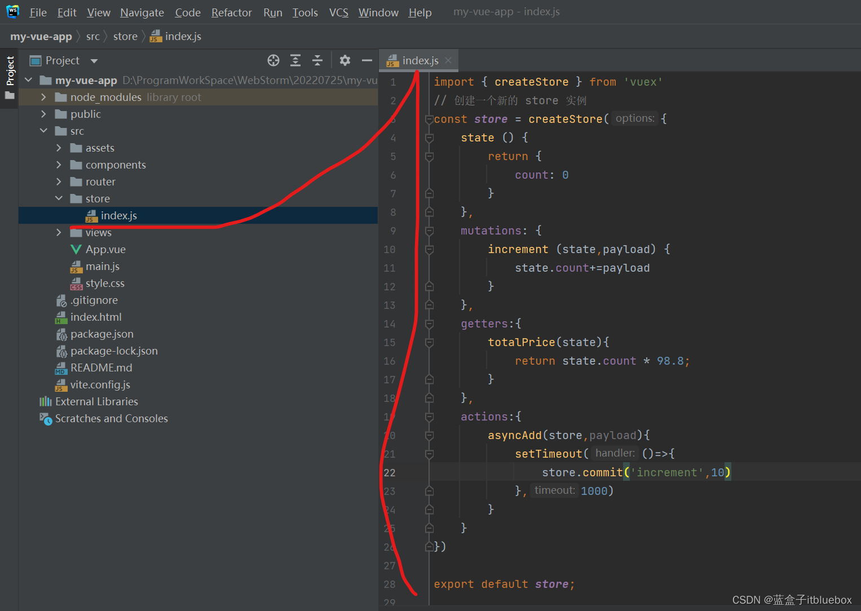
Task: Click the MD file icon beside README.md
Action: [x=61, y=368]
